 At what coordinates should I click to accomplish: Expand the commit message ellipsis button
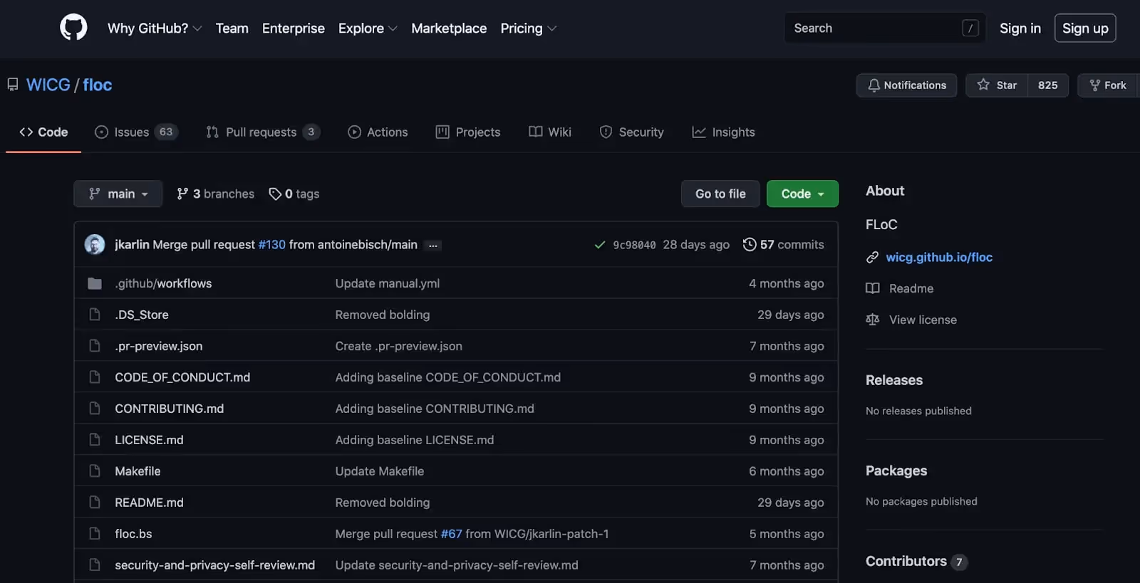pos(432,245)
